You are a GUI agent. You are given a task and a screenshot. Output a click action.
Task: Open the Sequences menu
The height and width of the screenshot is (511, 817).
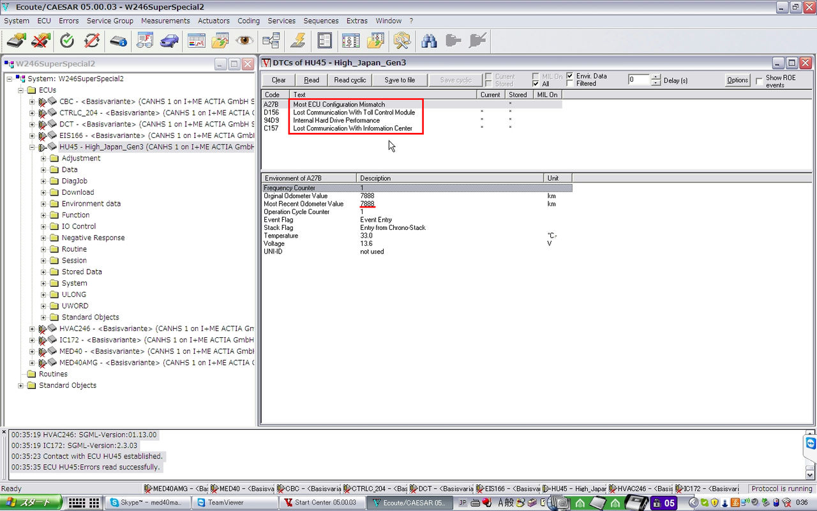tap(321, 20)
